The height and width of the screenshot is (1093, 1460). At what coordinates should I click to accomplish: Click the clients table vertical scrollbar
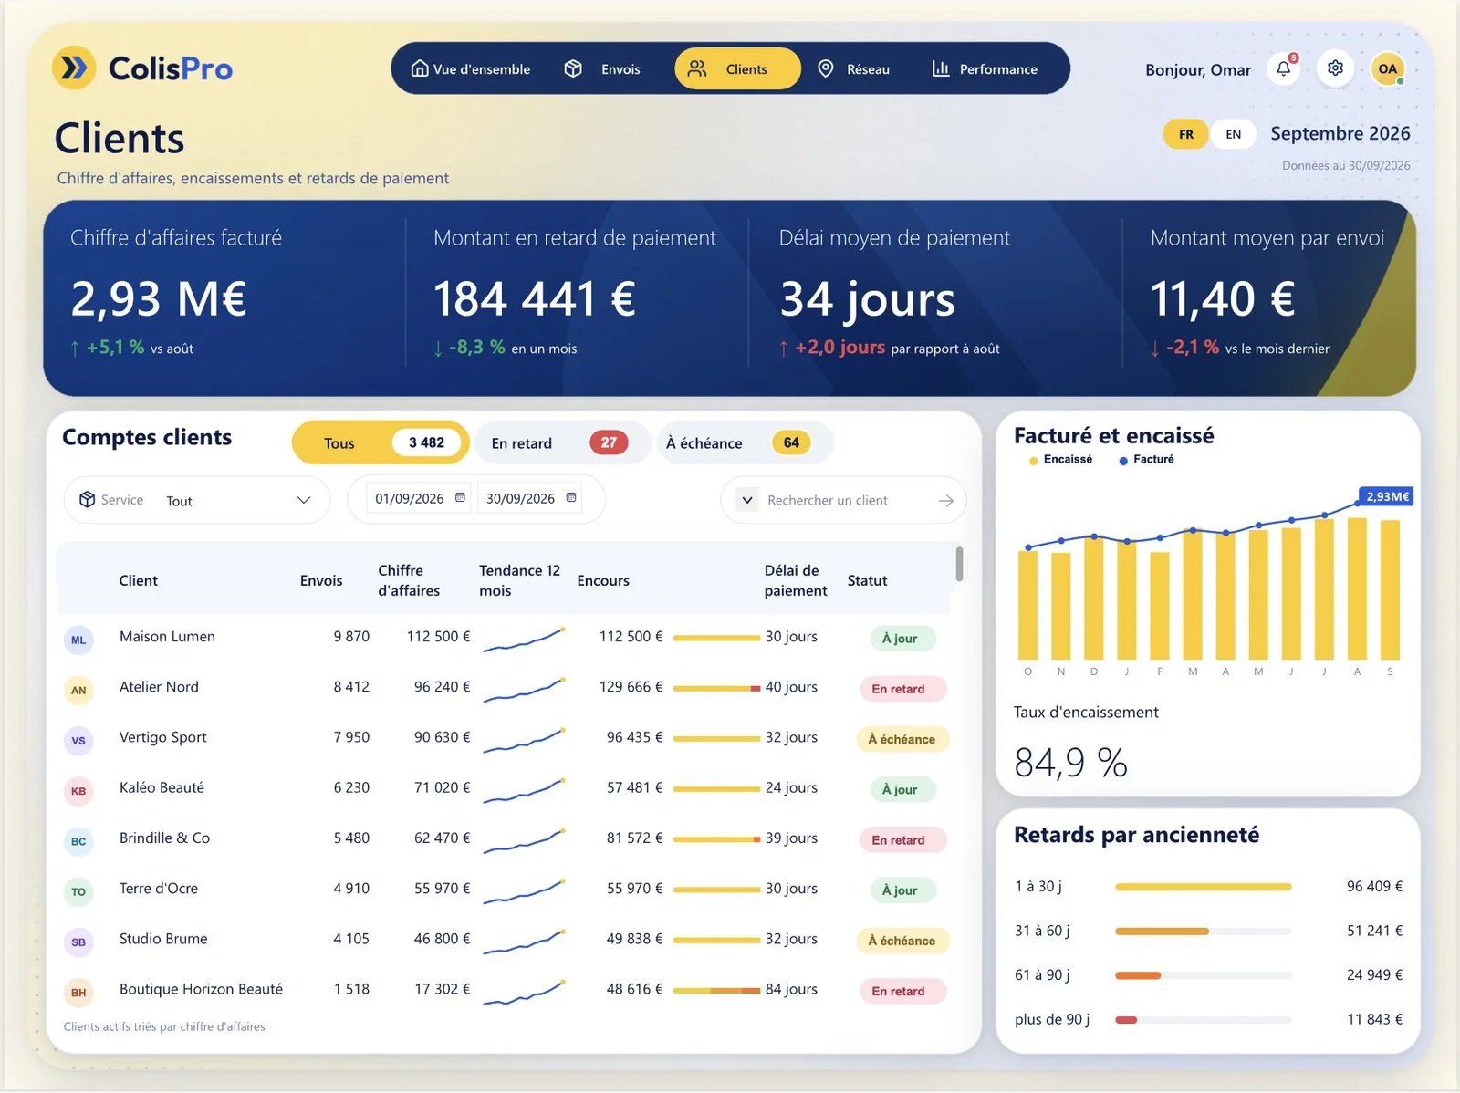coord(959,564)
